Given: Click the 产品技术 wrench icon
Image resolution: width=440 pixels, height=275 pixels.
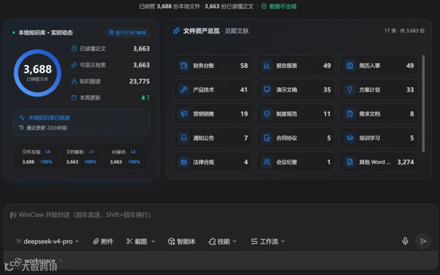Looking at the screenshot, I should 184,90.
